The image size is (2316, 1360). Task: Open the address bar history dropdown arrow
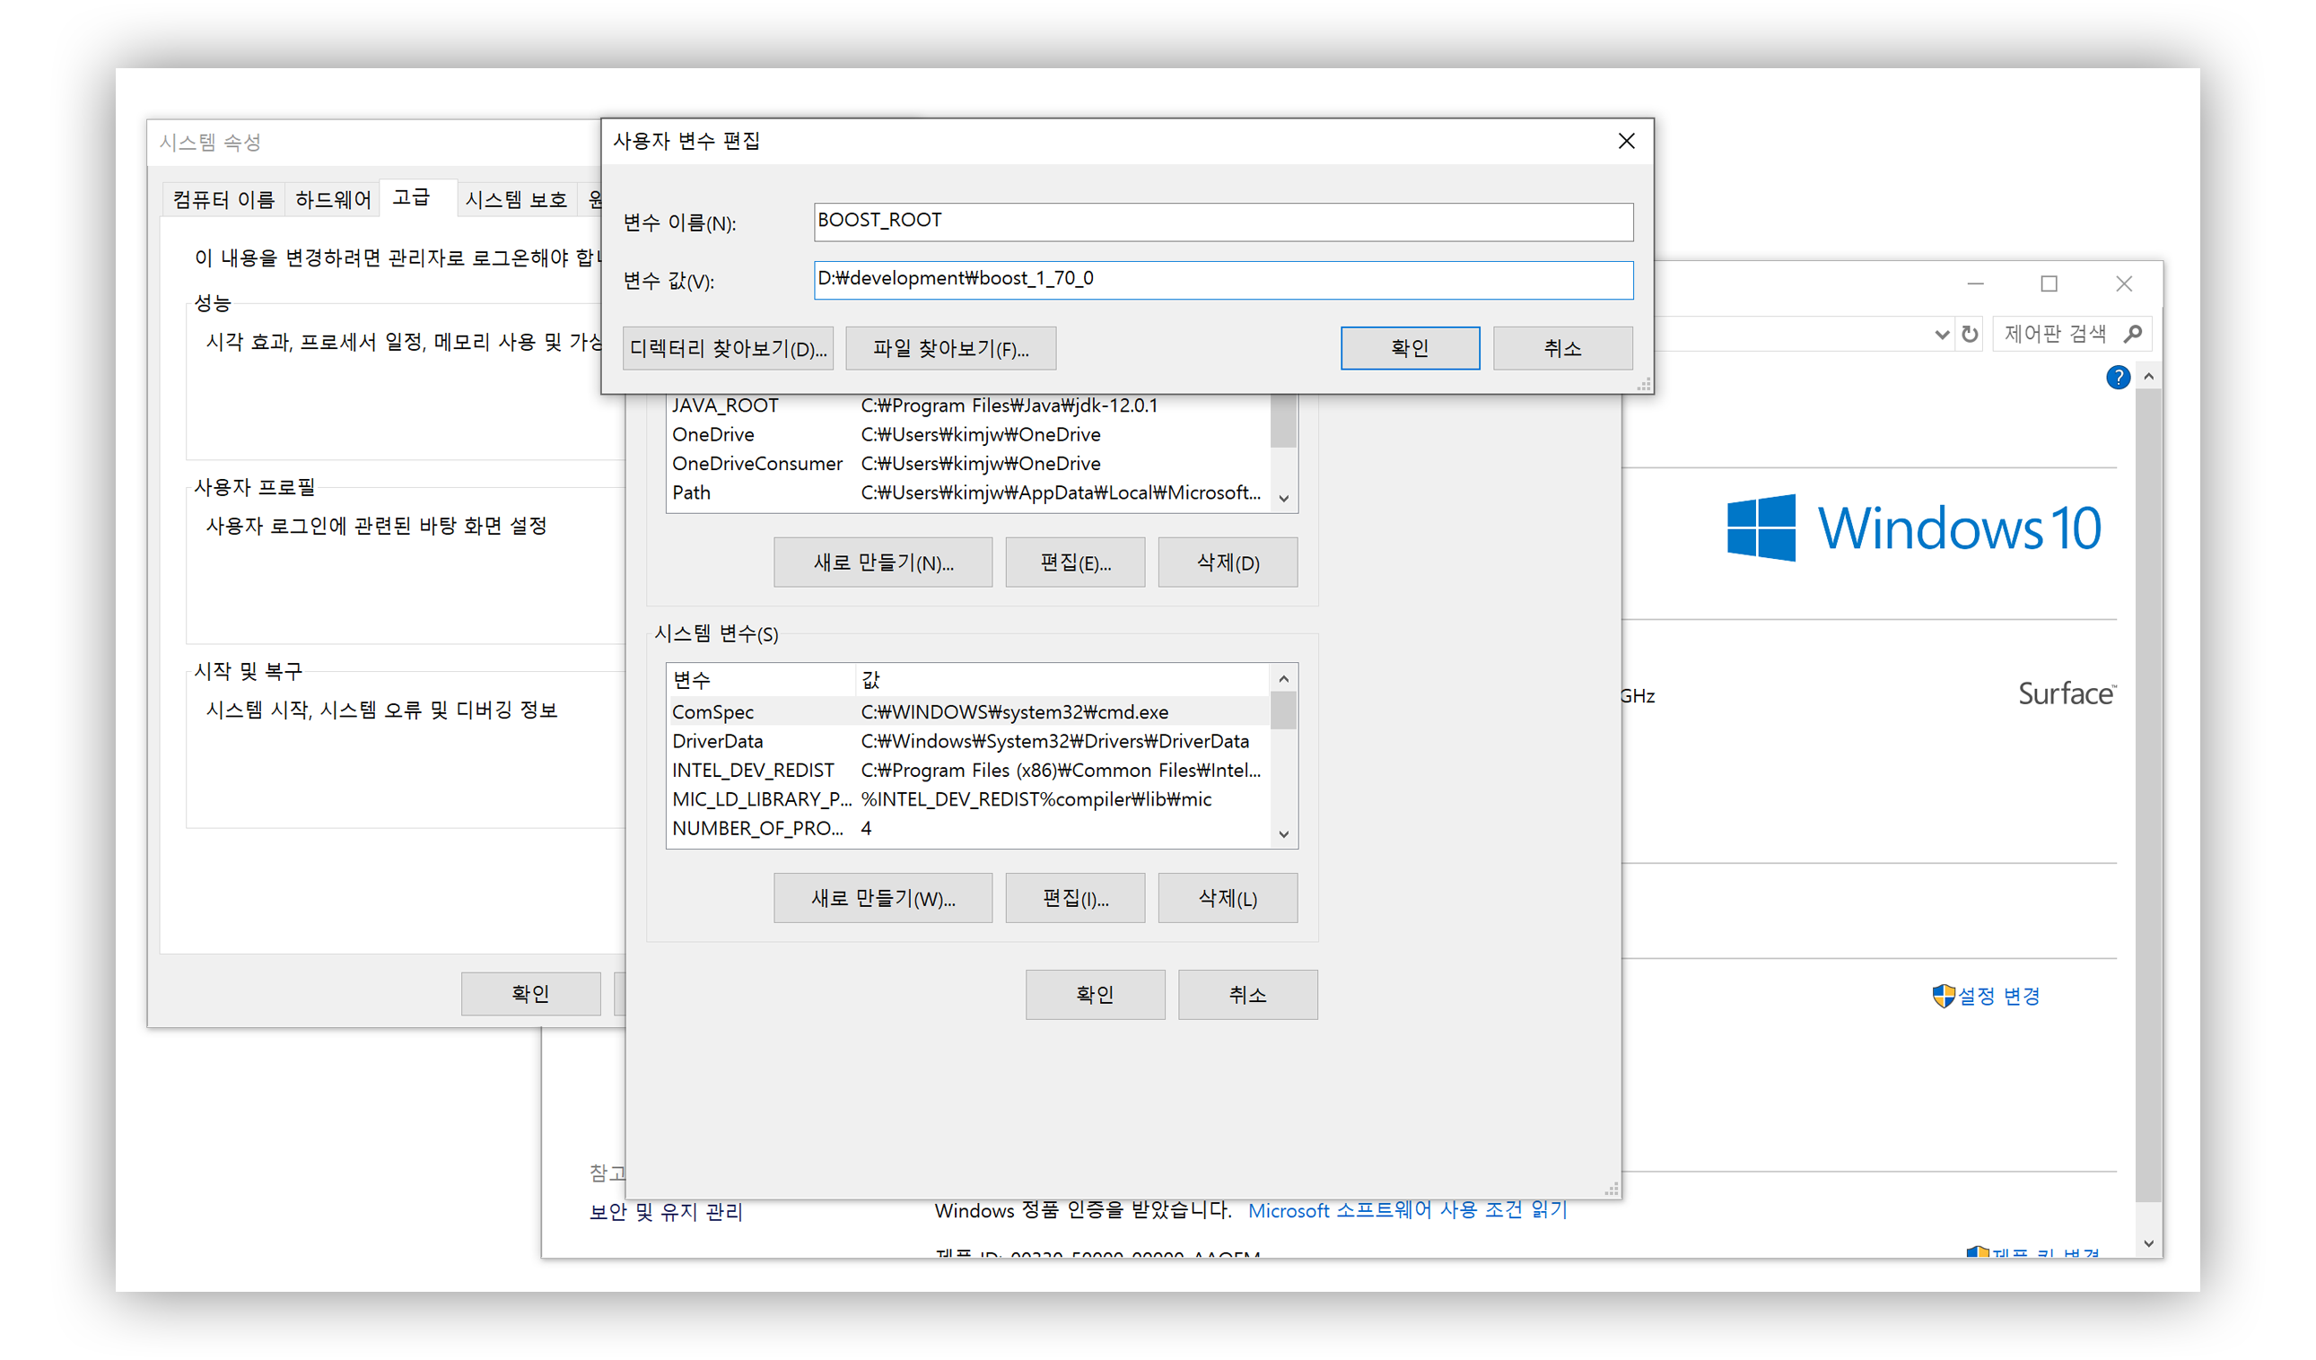[1941, 335]
